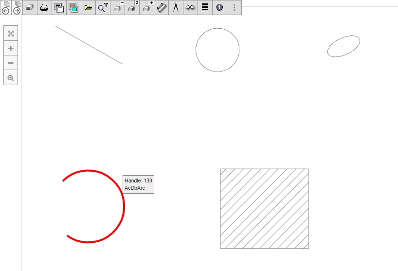The image size is (398, 271).
Task: Select the hatched rectangle in the drawing
Action: (x=265, y=209)
